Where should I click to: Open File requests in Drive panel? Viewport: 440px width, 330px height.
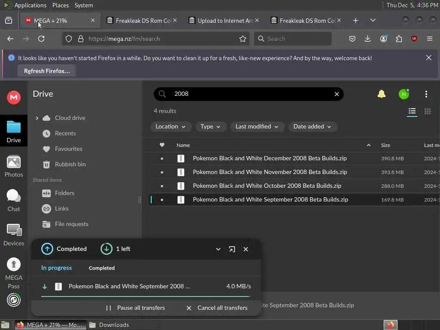pos(65,224)
